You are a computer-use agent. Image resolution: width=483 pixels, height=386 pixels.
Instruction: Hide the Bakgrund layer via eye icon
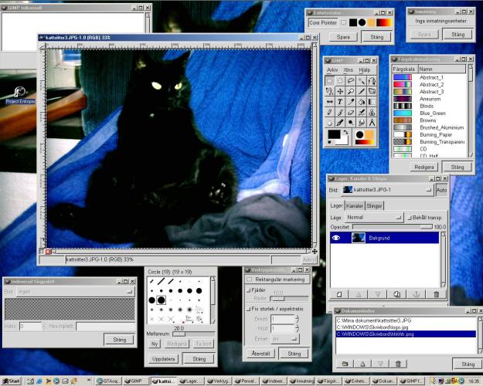337,239
